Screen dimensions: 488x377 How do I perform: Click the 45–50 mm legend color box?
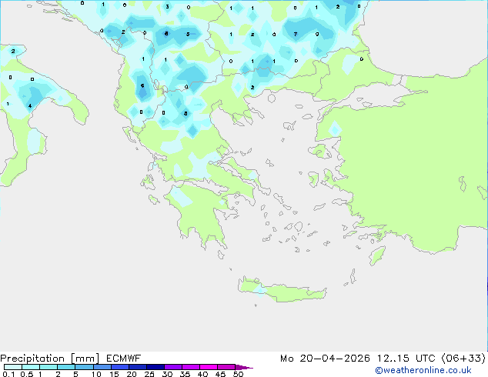coord(226,367)
